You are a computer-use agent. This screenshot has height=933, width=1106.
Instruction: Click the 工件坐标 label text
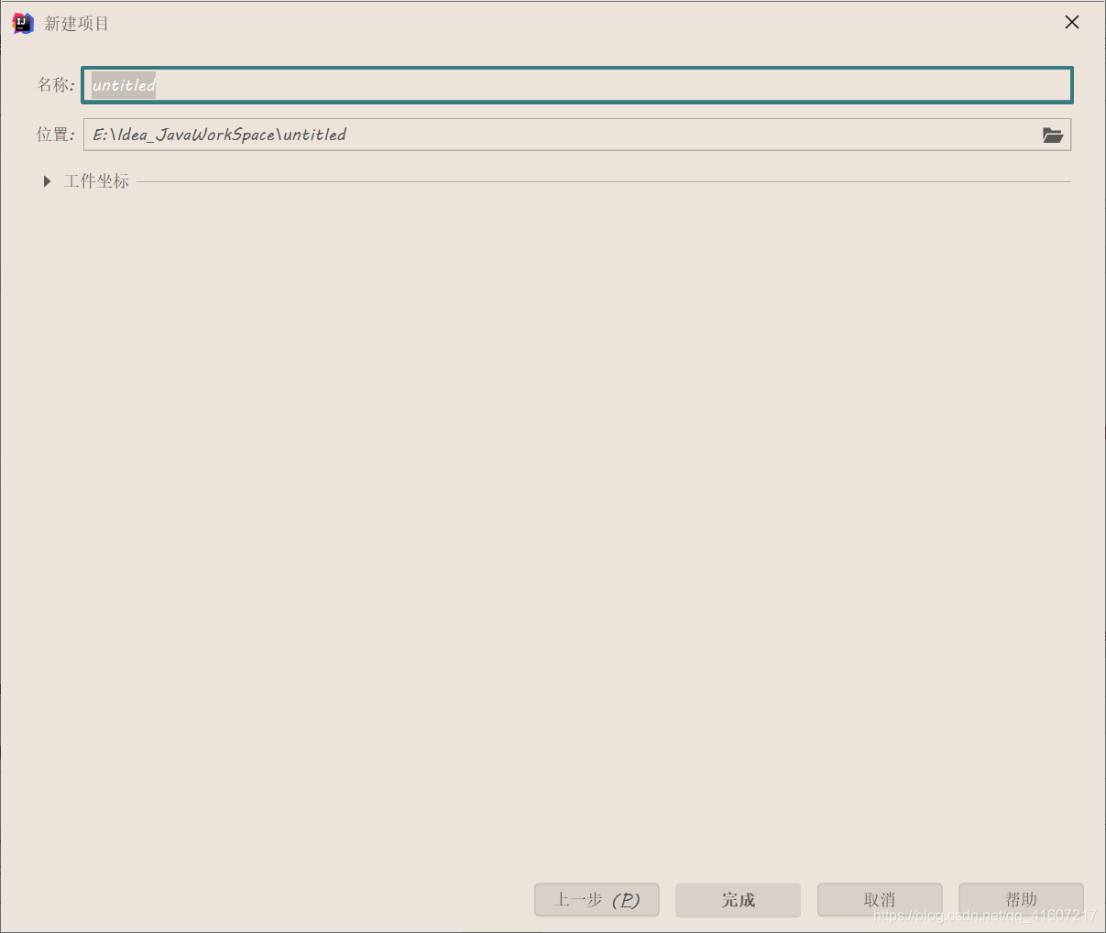(x=96, y=180)
